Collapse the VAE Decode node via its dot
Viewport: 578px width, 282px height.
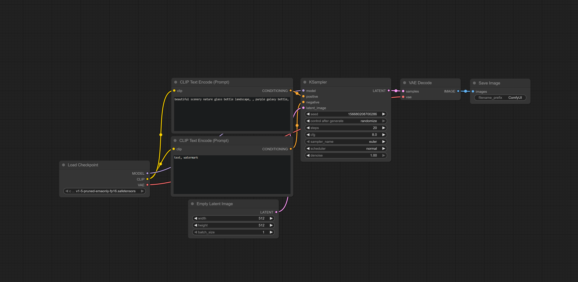click(404, 83)
